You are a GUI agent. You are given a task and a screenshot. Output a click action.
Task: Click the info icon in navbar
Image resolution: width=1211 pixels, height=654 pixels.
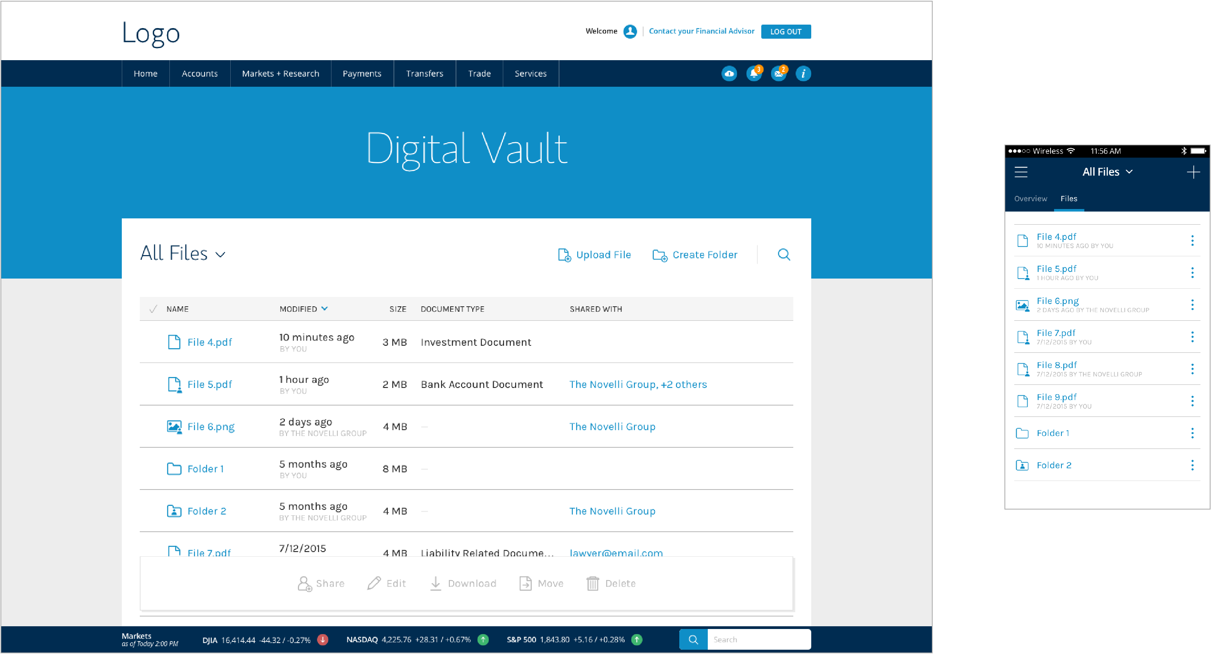[803, 74]
